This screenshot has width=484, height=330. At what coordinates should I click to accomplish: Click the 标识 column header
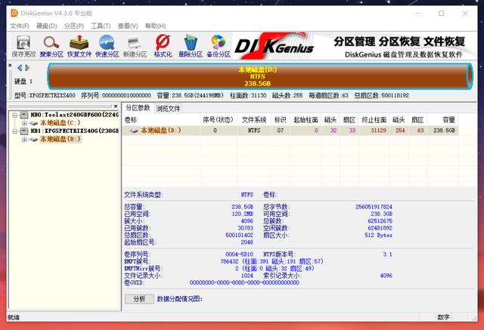tap(281, 120)
